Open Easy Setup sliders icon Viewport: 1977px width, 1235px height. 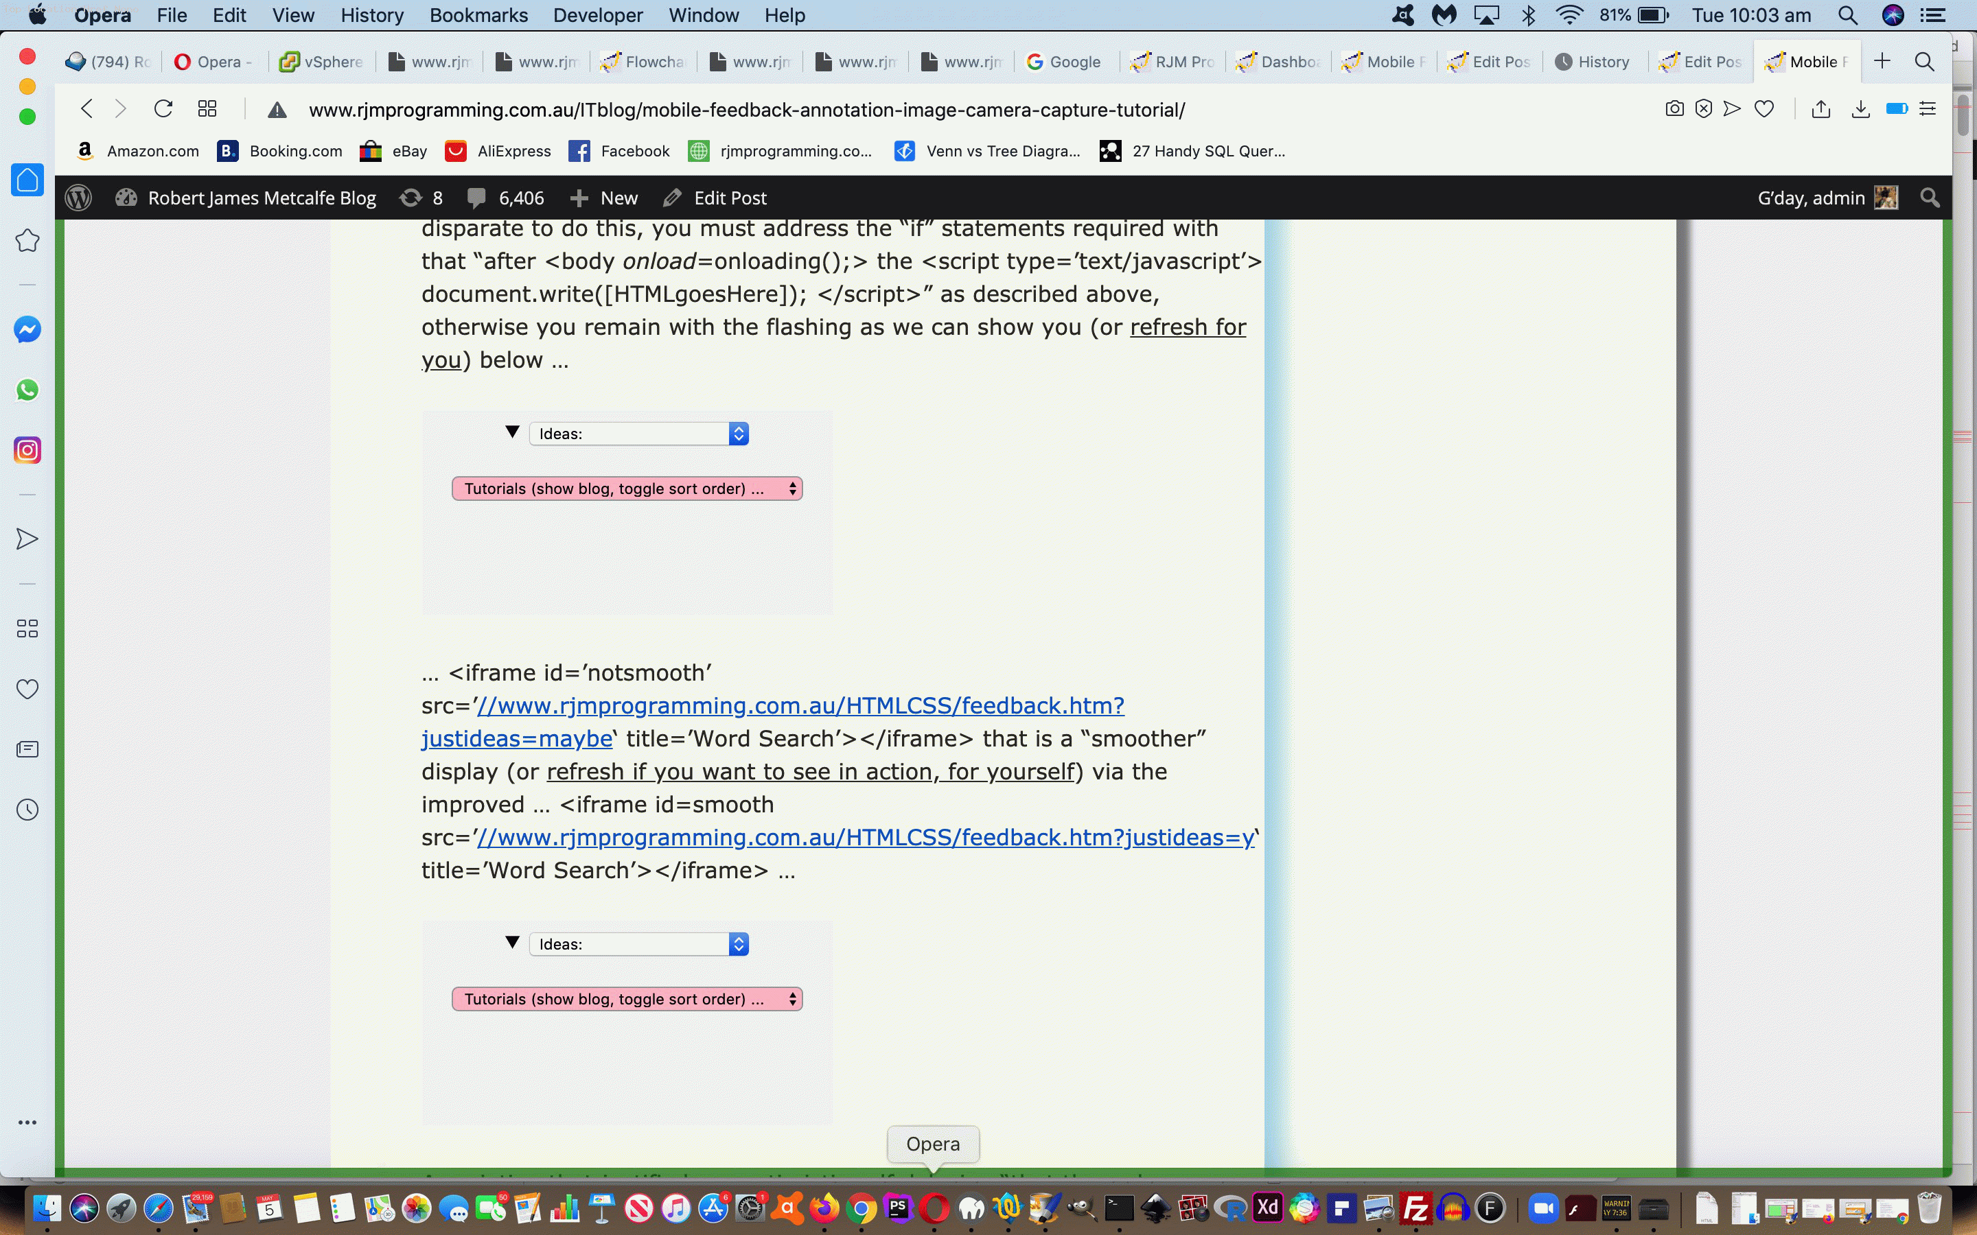click(x=1928, y=108)
